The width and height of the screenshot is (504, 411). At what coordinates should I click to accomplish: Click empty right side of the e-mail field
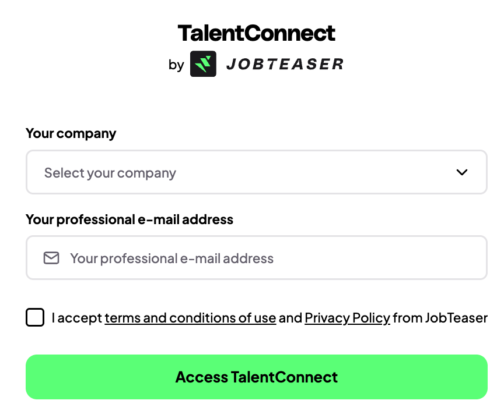point(408,258)
